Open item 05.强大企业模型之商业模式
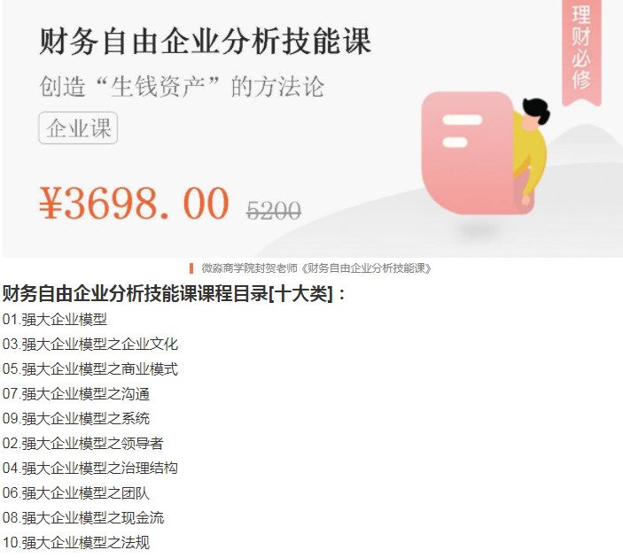The height and width of the screenshot is (558, 623). tap(90, 369)
